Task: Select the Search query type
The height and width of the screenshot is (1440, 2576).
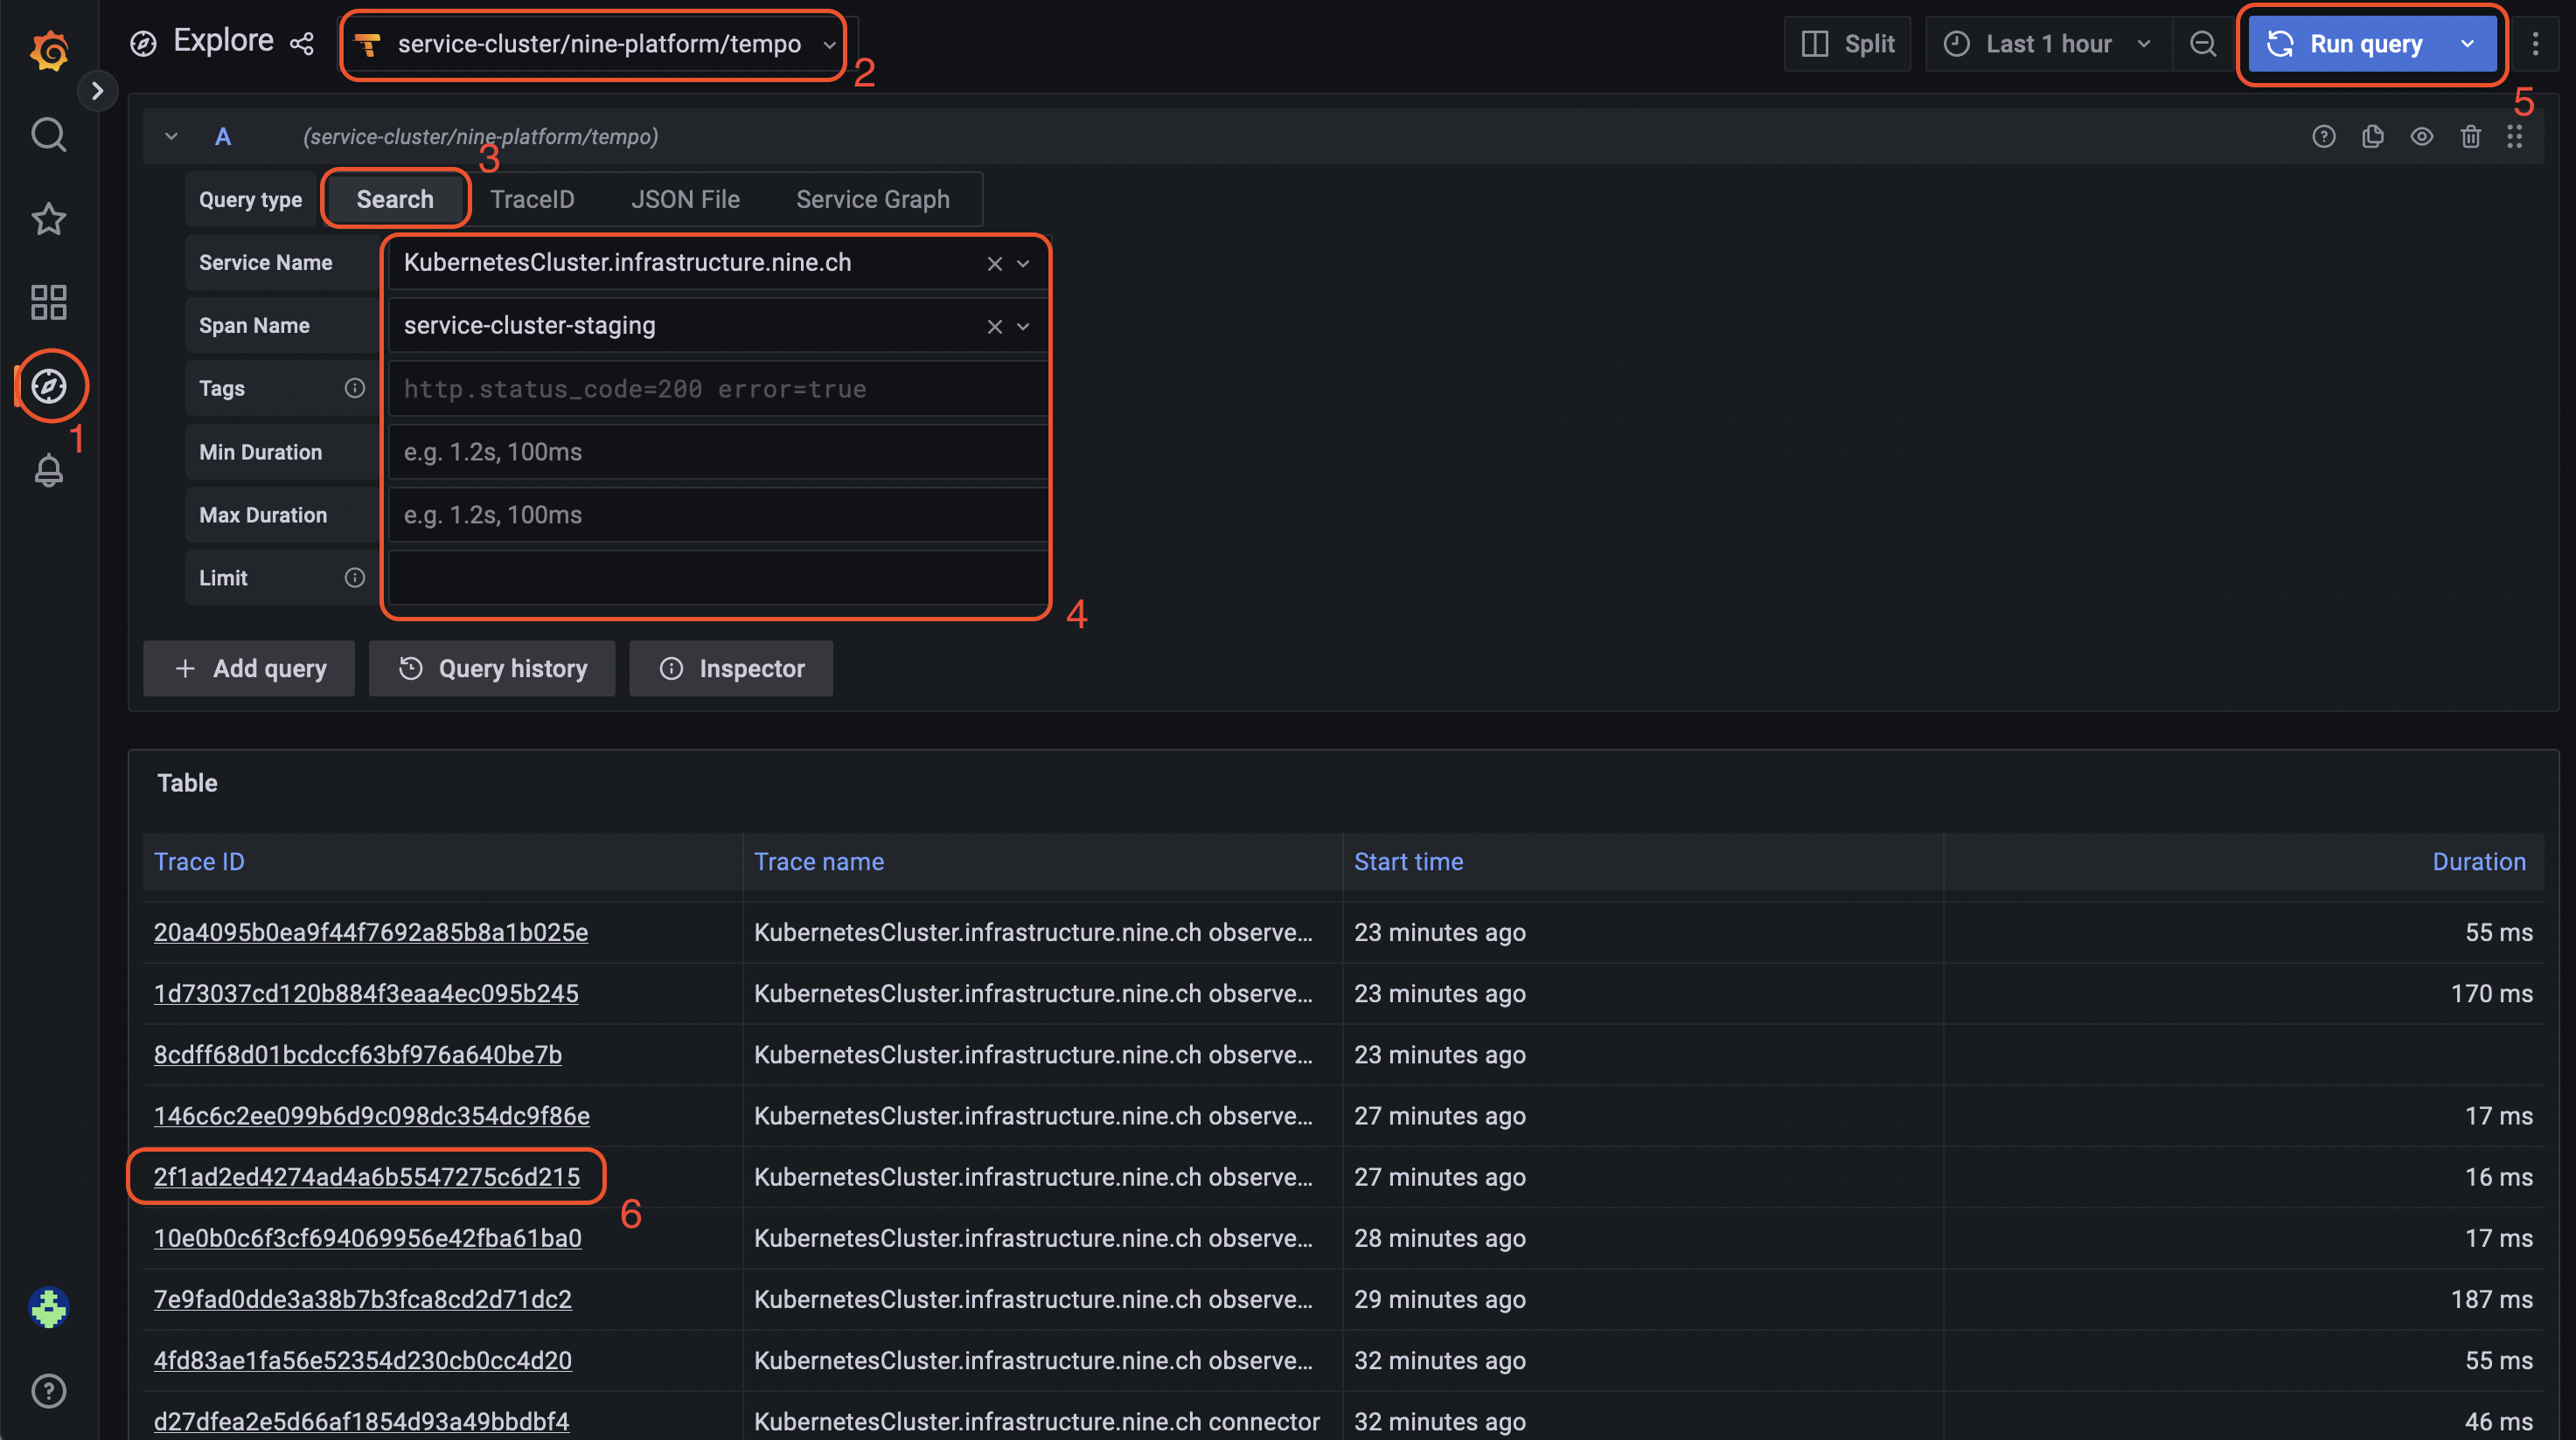Action: click(x=395, y=199)
